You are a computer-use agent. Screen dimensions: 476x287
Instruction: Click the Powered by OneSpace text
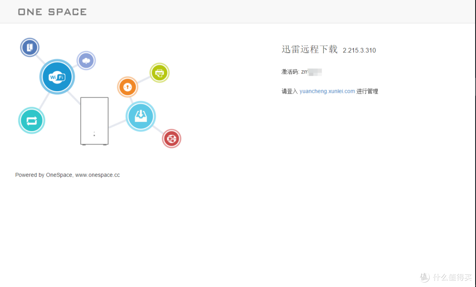click(43, 175)
